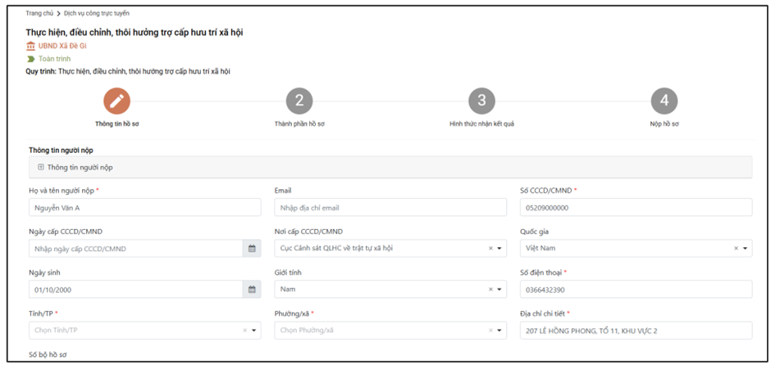Open the Quốc gia dropdown
Screen dimensions: 771x369
(x=746, y=249)
